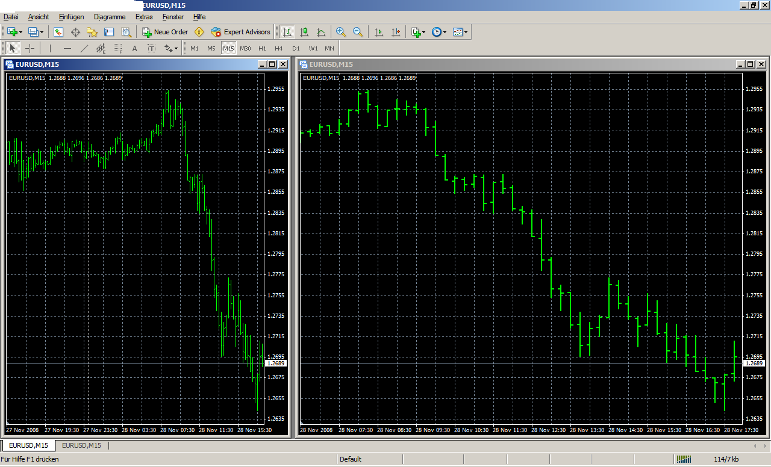Switch chart to line chart display
Screen dimensions: 771x467
point(321,32)
